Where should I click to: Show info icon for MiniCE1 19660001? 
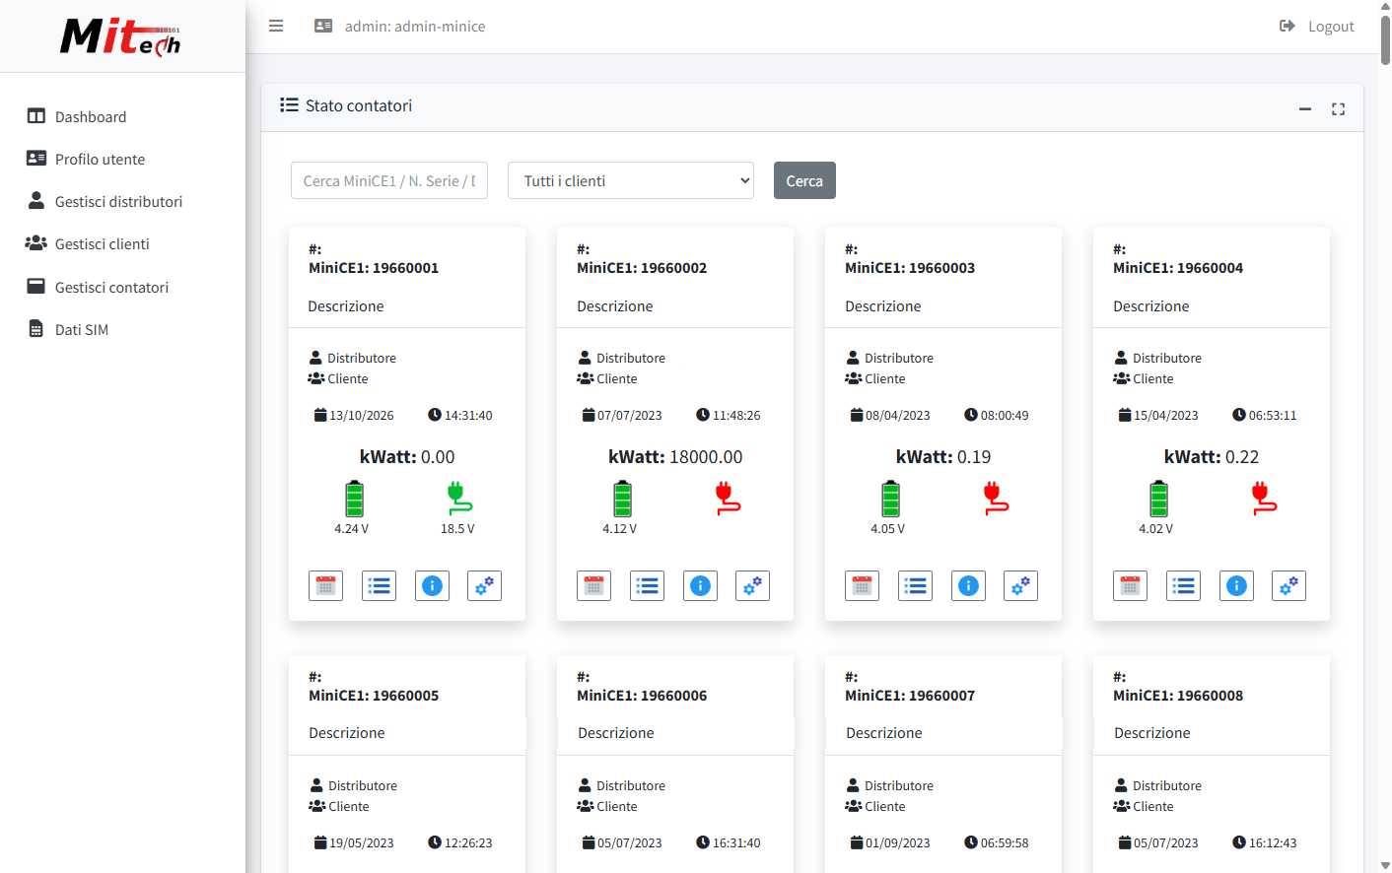(432, 585)
